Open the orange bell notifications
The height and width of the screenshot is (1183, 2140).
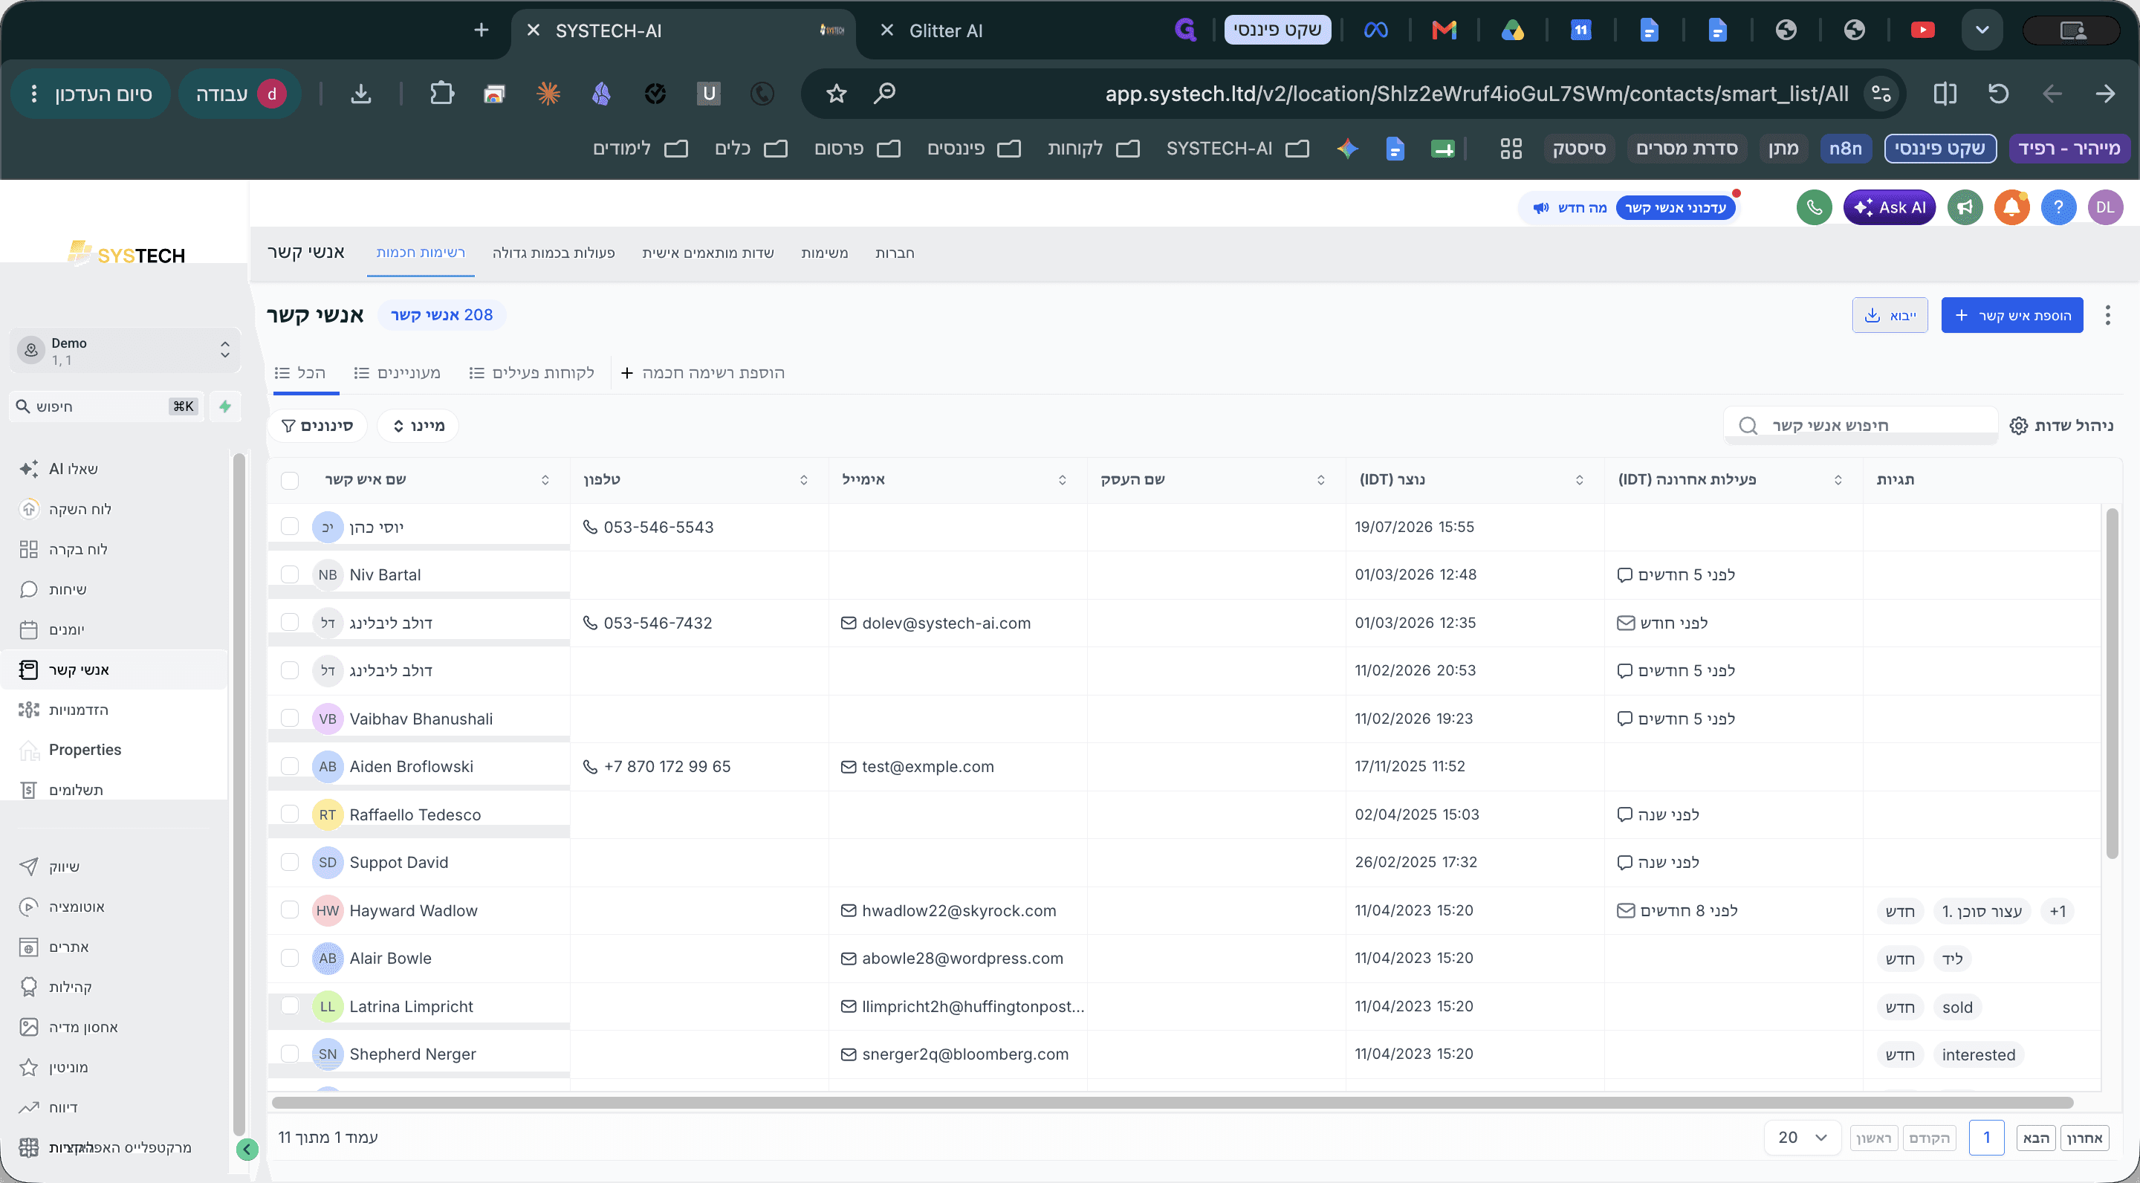coord(2011,207)
